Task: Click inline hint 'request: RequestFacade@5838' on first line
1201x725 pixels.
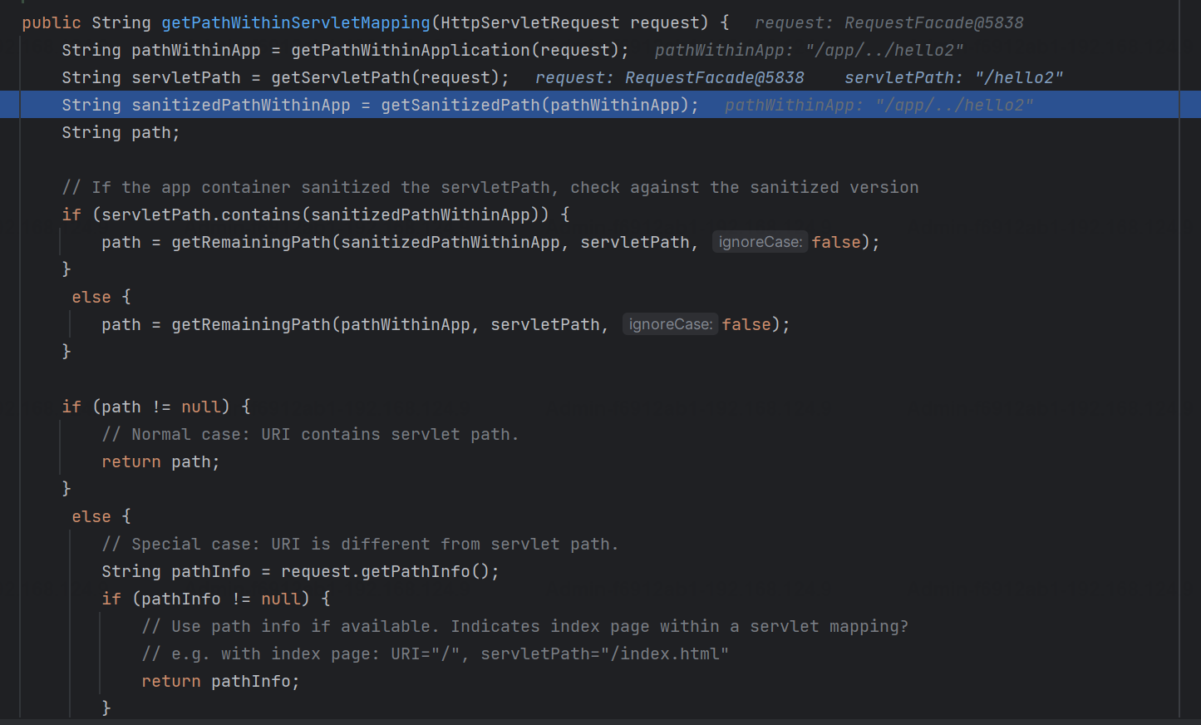Action: 889,22
